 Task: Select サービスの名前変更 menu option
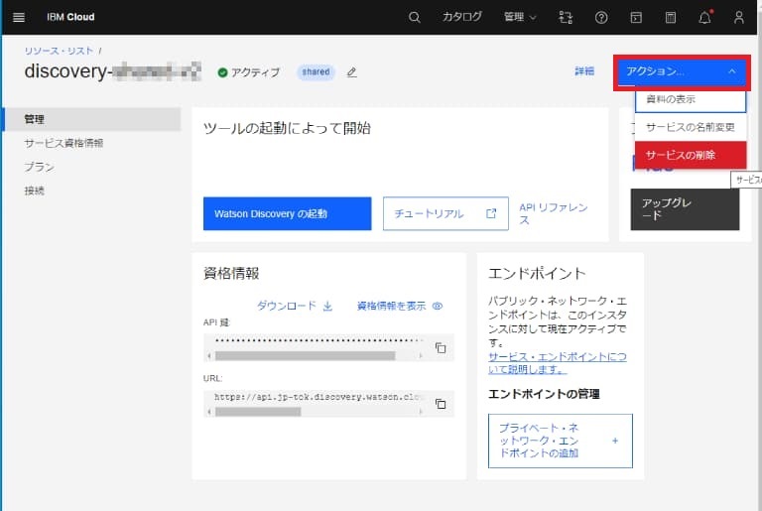click(x=690, y=128)
